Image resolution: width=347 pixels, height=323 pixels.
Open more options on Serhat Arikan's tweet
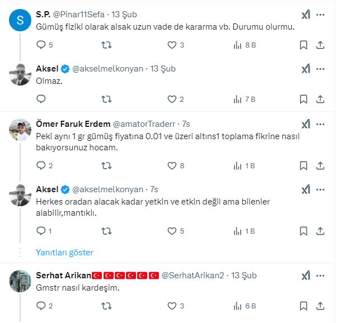click(321, 275)
